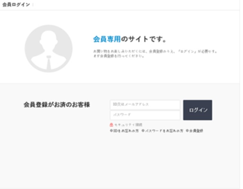Open the IDをお忘れの方 link
Viewport: 243px width, 189px height.
click(x=124, y=131)
